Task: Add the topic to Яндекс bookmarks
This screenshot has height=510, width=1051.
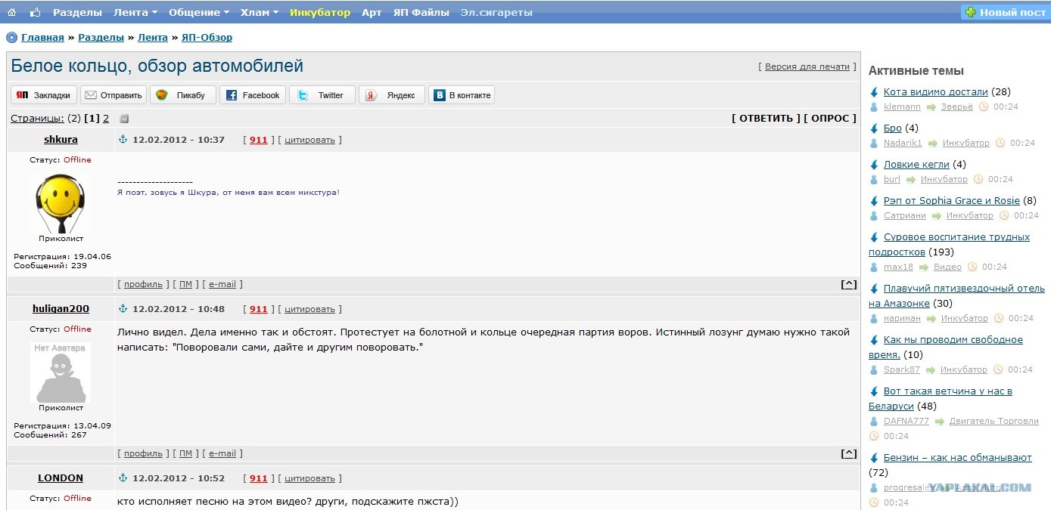Action: click(x=391, y=95)
